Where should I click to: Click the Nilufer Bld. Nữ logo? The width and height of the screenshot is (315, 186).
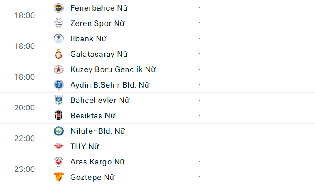[x=59, y=131]
